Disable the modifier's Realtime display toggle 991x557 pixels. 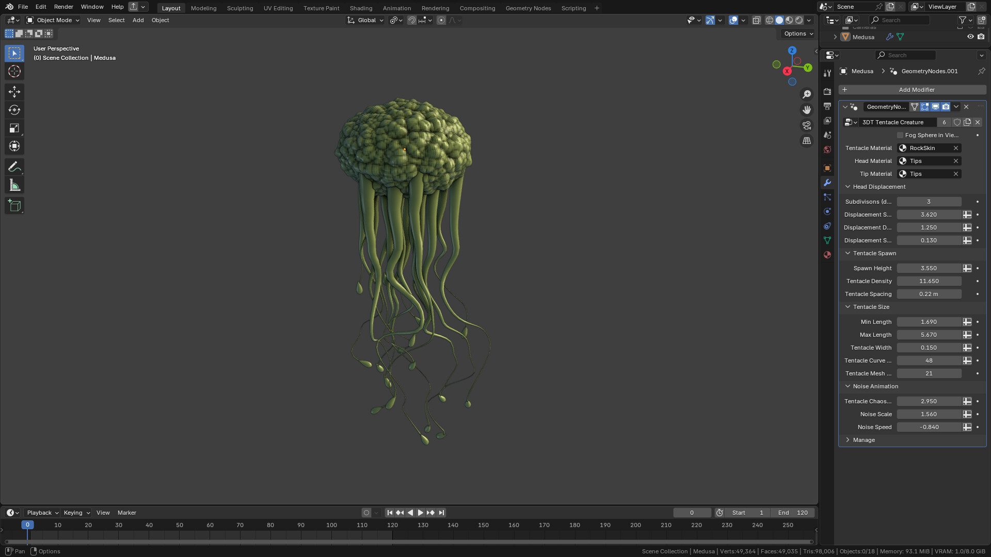click(x=935, y=107)
